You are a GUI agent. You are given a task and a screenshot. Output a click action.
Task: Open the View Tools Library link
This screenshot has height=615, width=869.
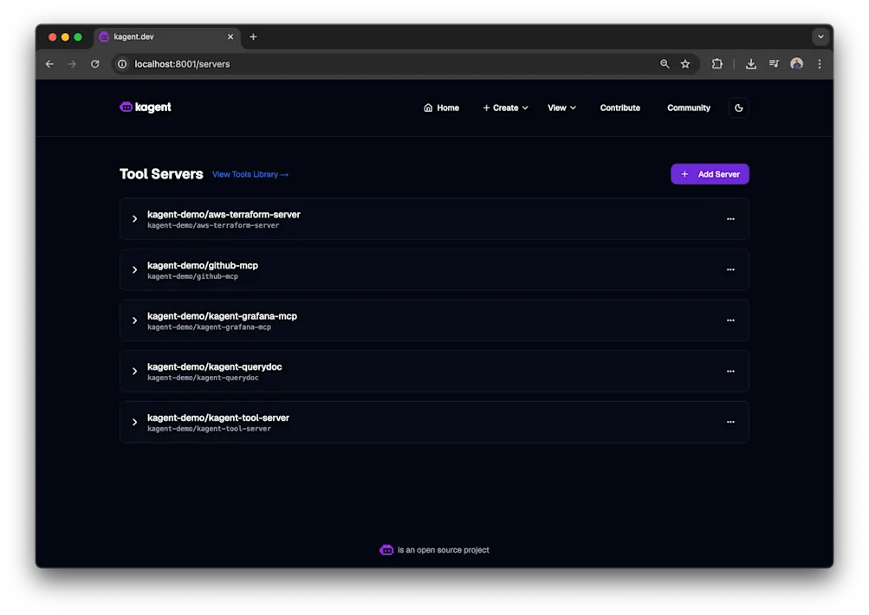[x=250, y=174]
